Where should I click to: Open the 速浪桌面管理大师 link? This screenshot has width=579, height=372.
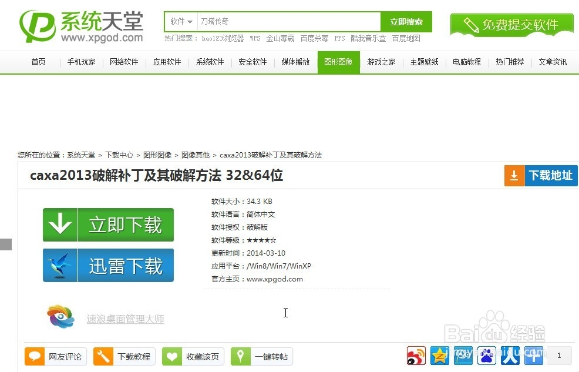pyautogui.click(x=125, y=319)
